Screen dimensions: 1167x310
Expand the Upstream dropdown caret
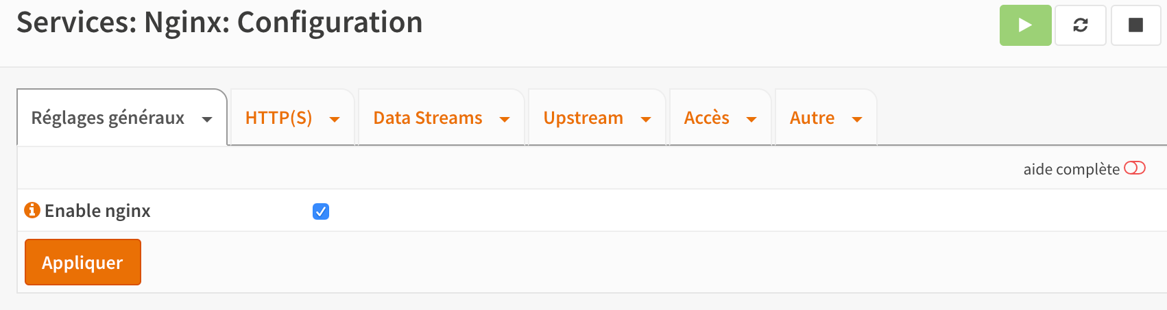pos(645,119)
